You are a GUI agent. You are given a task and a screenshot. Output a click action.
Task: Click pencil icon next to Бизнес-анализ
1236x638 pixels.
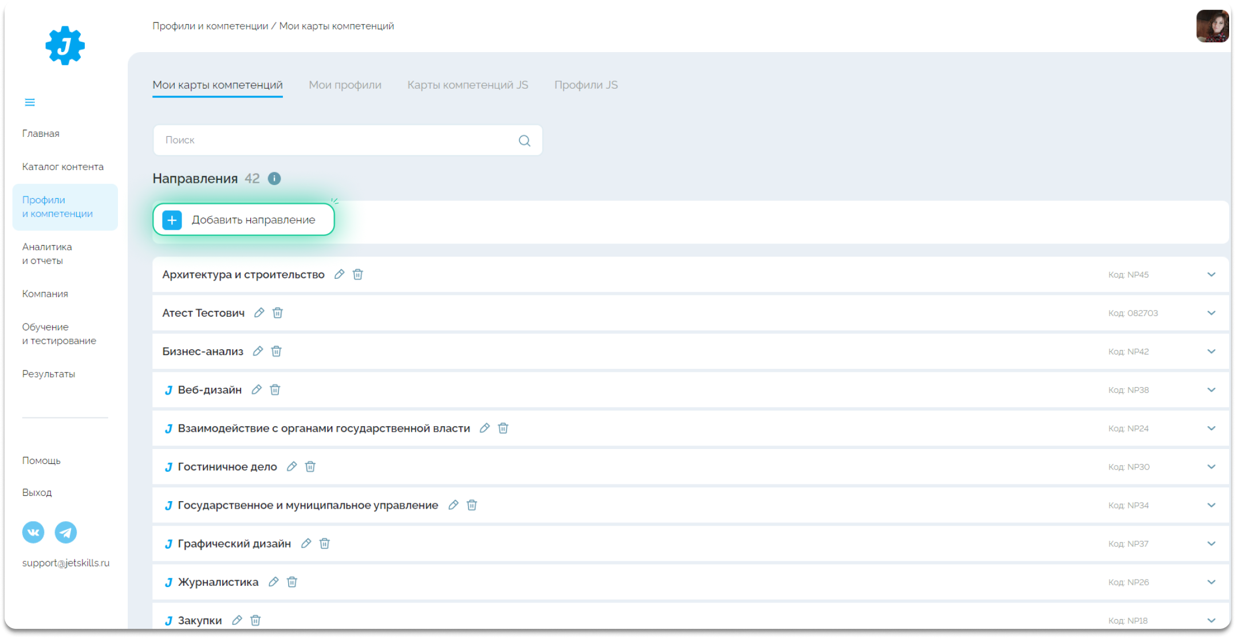click(258, 351)
